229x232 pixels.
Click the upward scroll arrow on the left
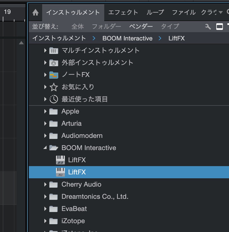point(21,43)
